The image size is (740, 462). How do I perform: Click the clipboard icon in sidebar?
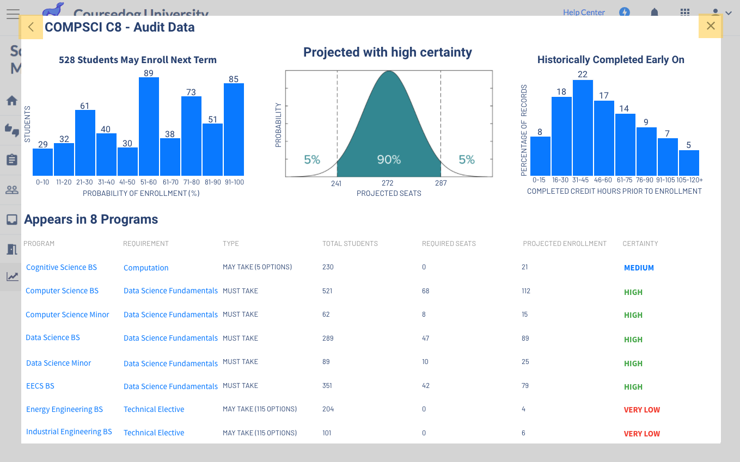click(x=12, y=159)
